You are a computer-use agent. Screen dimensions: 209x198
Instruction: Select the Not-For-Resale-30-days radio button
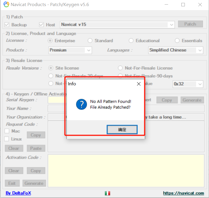51,76
